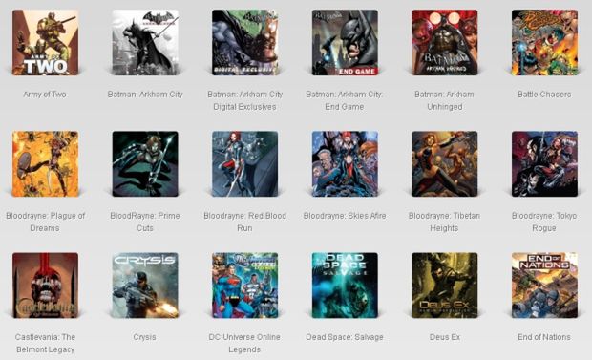The height and width of the screenshot is (360, 592).
Task: Follow the "Bloodrayne: Red Blood Run" title
Action: point(244,222)
